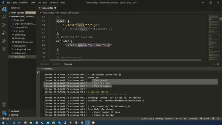Open the lightning bolt extension view
Viewport: 222px width, 125px height.
[x=4, y=49]
